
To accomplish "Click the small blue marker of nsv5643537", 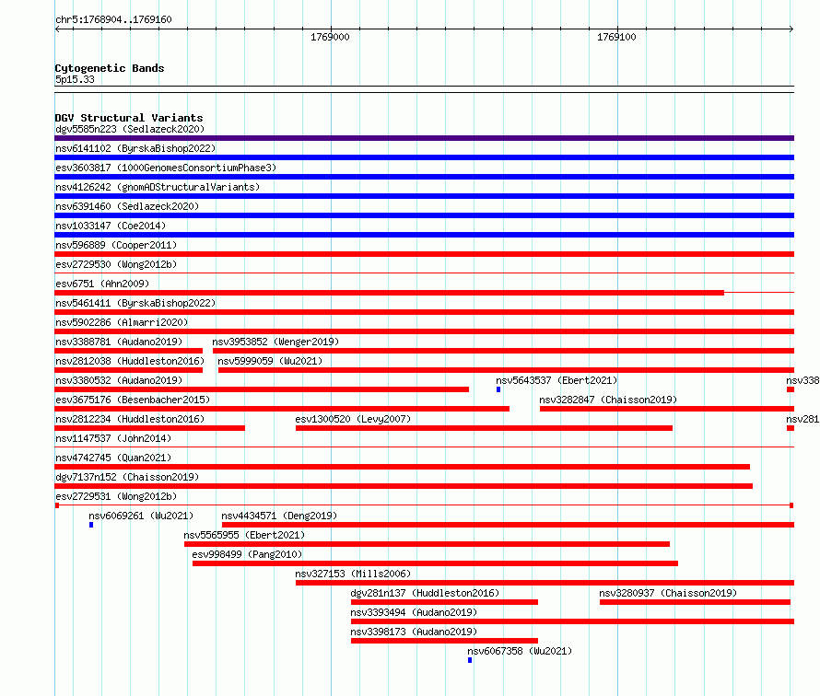I will pyautogui.click(x=498, y=389).
